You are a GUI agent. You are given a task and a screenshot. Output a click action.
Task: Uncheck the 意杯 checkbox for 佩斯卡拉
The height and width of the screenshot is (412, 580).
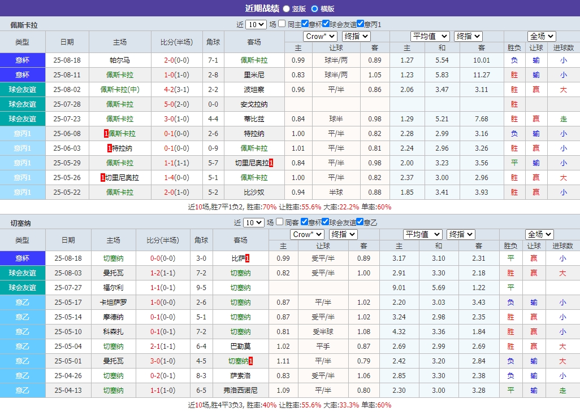click(x=304, y=24)
